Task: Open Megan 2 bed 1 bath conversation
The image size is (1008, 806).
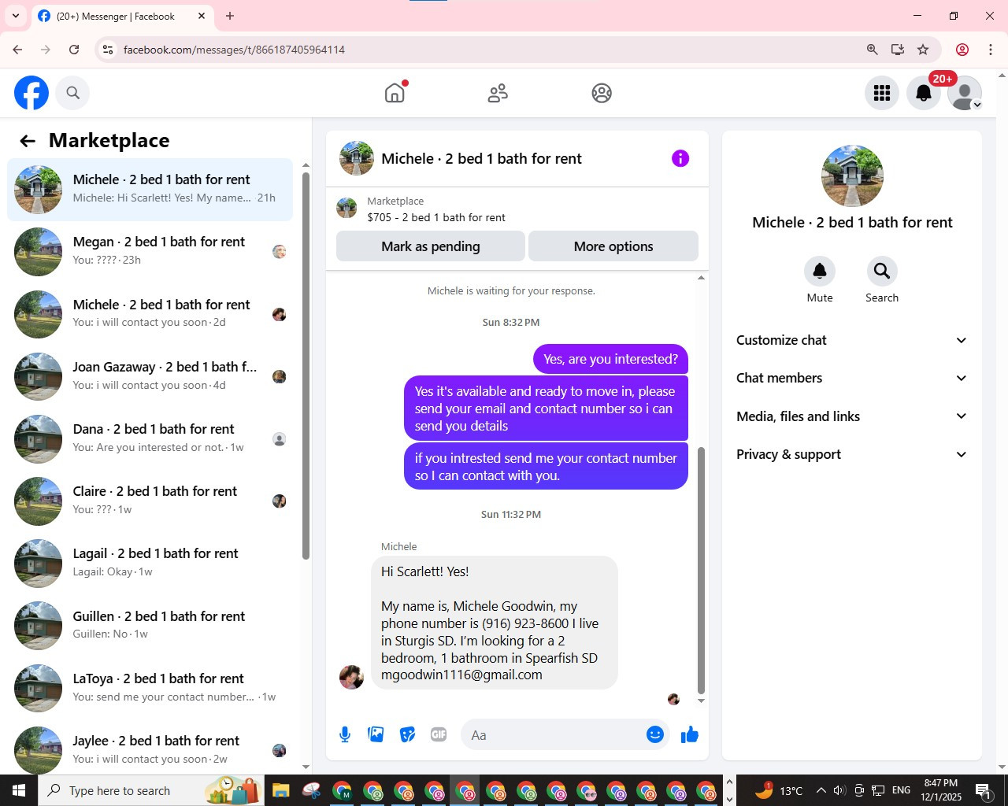Action: click(150, 251)
